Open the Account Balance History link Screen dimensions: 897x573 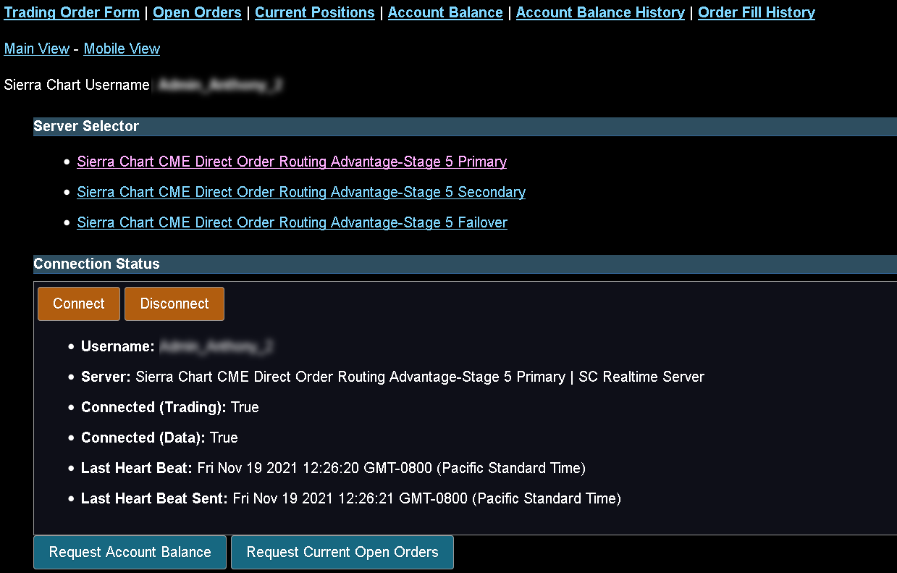tap(600, 12)
